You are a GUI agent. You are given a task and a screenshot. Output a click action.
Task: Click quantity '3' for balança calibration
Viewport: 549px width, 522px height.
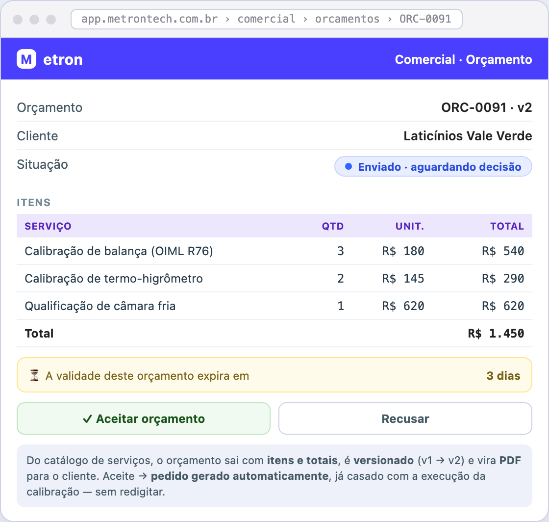coord(341,251)
